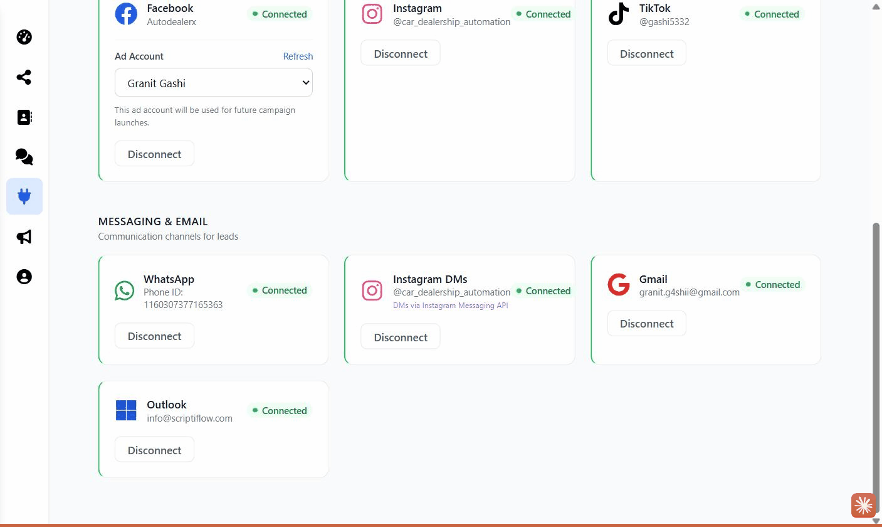This screenshot has width=882, height=527.
Task: Click DMs via Instagram Messaging API note
Action: [451, 306]
